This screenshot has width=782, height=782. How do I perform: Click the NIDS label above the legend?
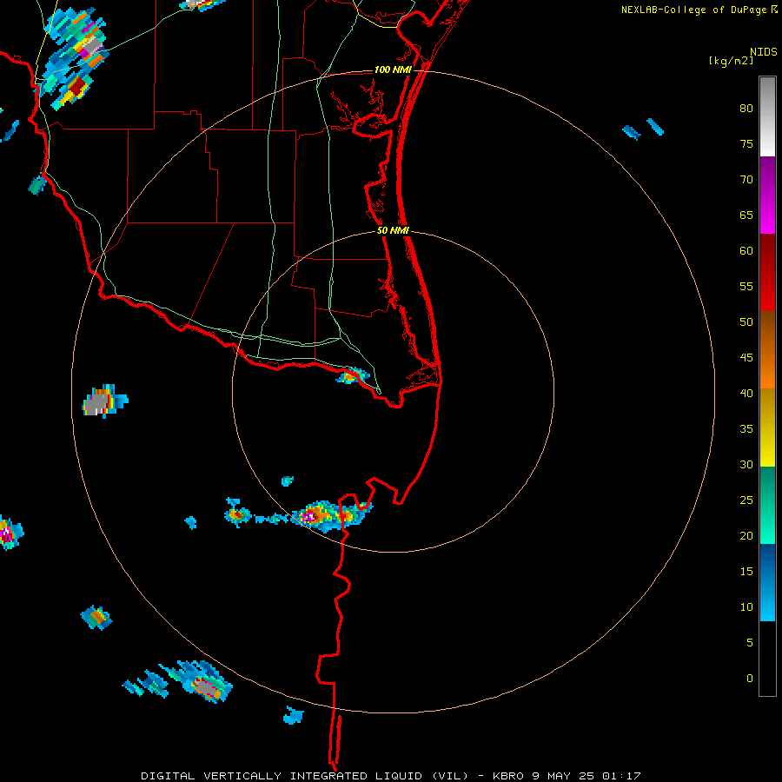[764, 51]
